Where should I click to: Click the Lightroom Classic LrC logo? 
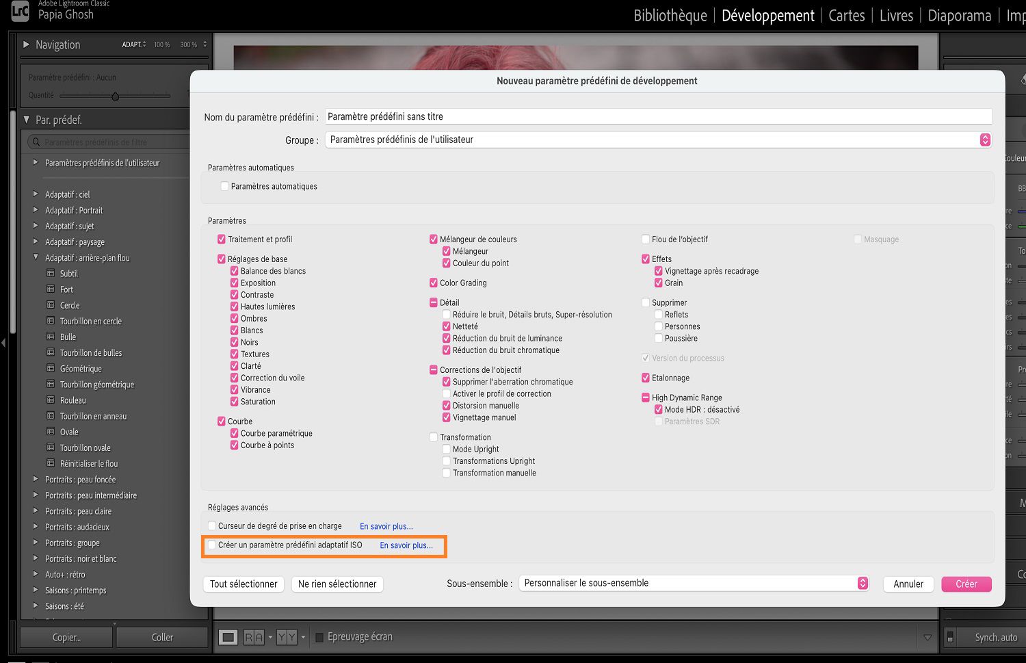[21, 11]
